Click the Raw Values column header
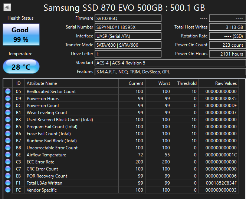This screenshot has width=246, height=199. coord(219,83)
